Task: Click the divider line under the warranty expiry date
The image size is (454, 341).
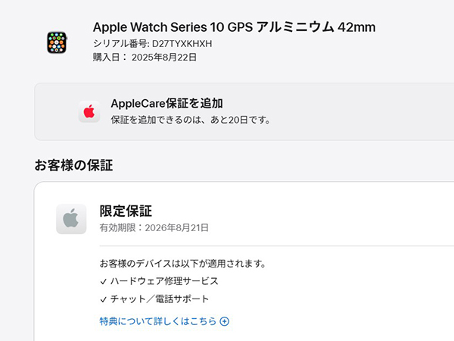Action: (276, 246)
